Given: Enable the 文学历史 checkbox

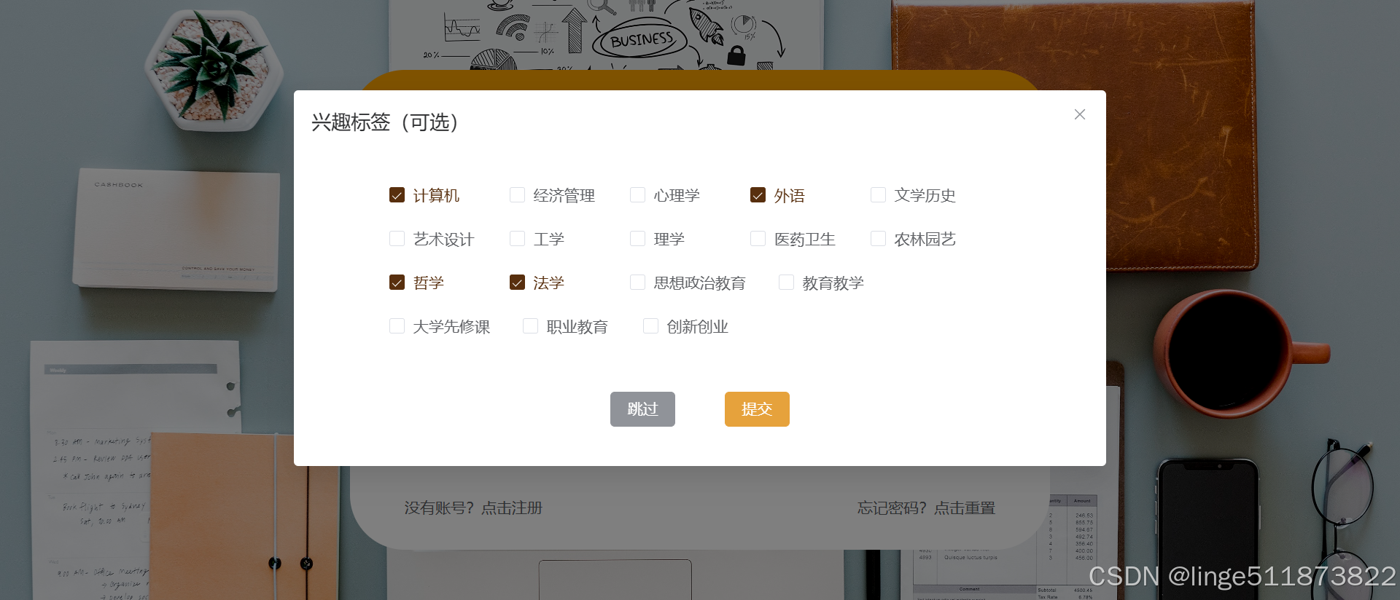Looking at the screenshot, I should (x=878, y=195).
